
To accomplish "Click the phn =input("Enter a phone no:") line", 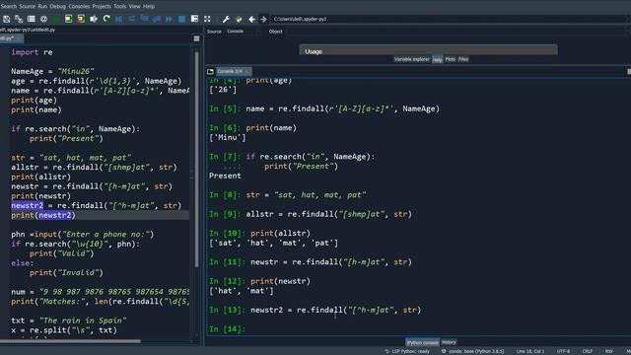I will (x=83, y=235).
